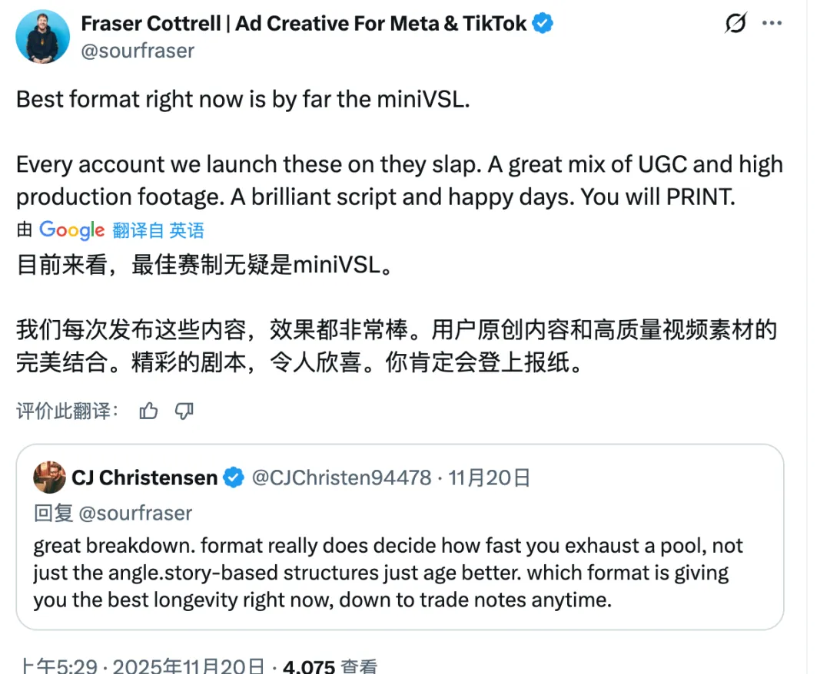Click the thumbs up icon for translation
Screen dimensions: 830x674
pyautogui.click(x=148, y=411)
